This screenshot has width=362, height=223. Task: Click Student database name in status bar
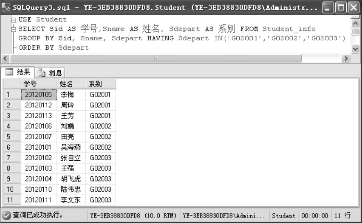click(283, 216)
